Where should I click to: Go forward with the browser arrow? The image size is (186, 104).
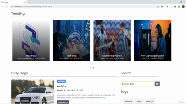3,7
